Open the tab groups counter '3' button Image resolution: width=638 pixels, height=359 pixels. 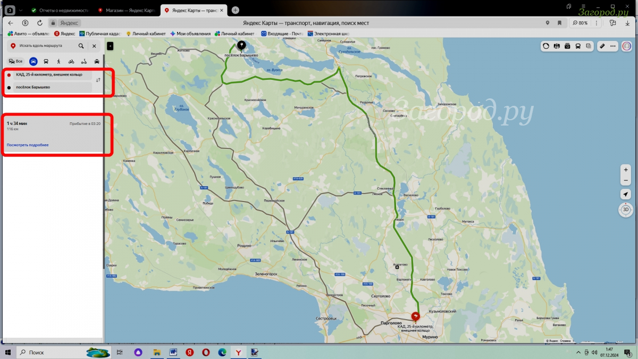[10, 10]
